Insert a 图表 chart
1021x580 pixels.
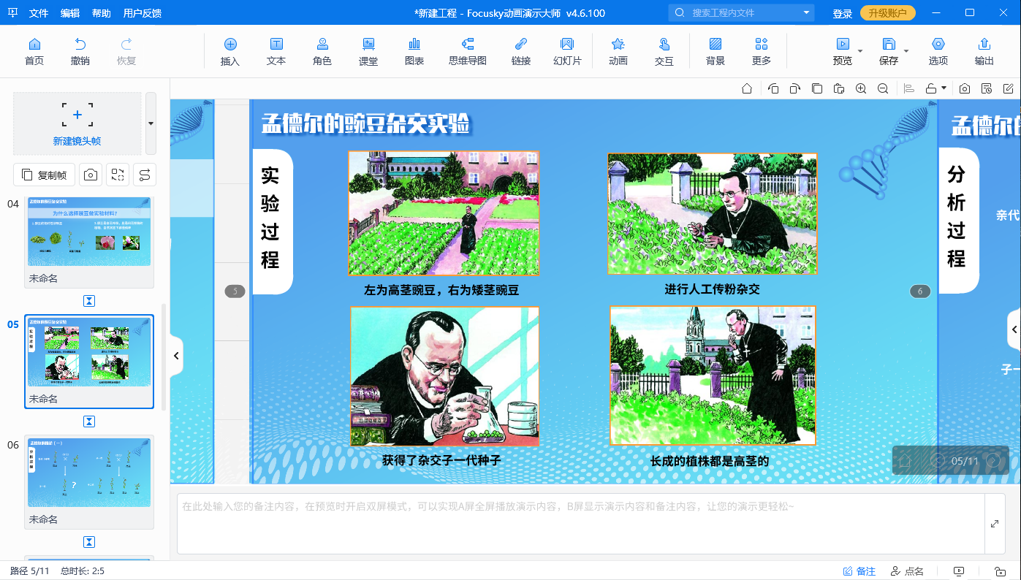coord(414,52)
